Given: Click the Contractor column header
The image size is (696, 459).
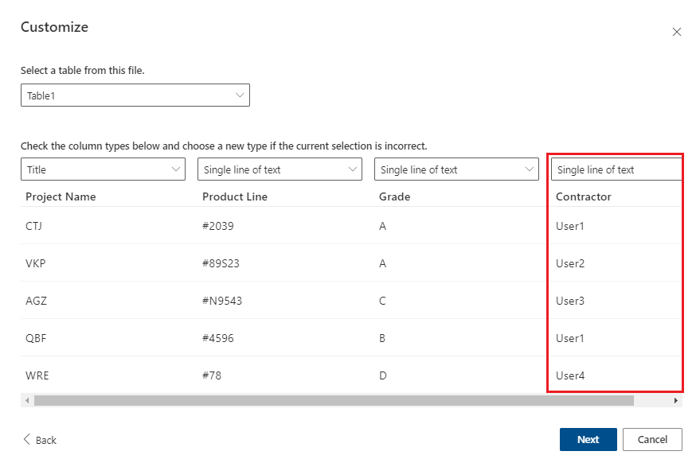Looking at the screenshot, I should click(583, 196).
